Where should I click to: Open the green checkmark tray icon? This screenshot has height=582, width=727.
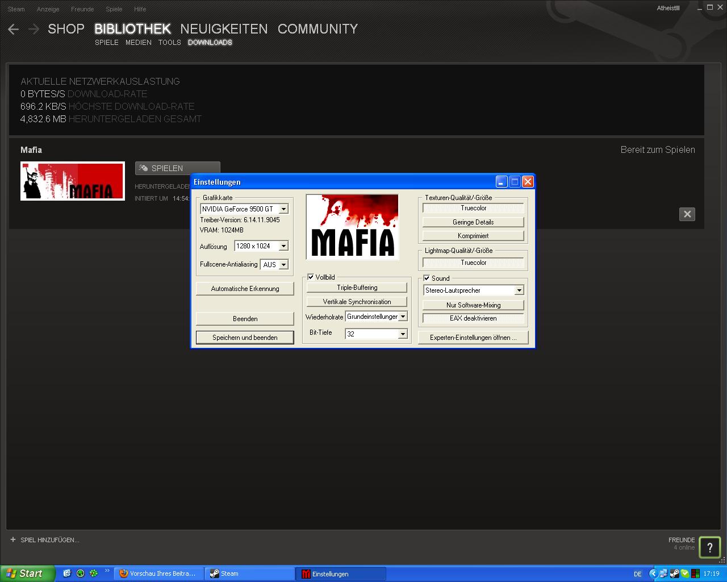tap(684, 574)
